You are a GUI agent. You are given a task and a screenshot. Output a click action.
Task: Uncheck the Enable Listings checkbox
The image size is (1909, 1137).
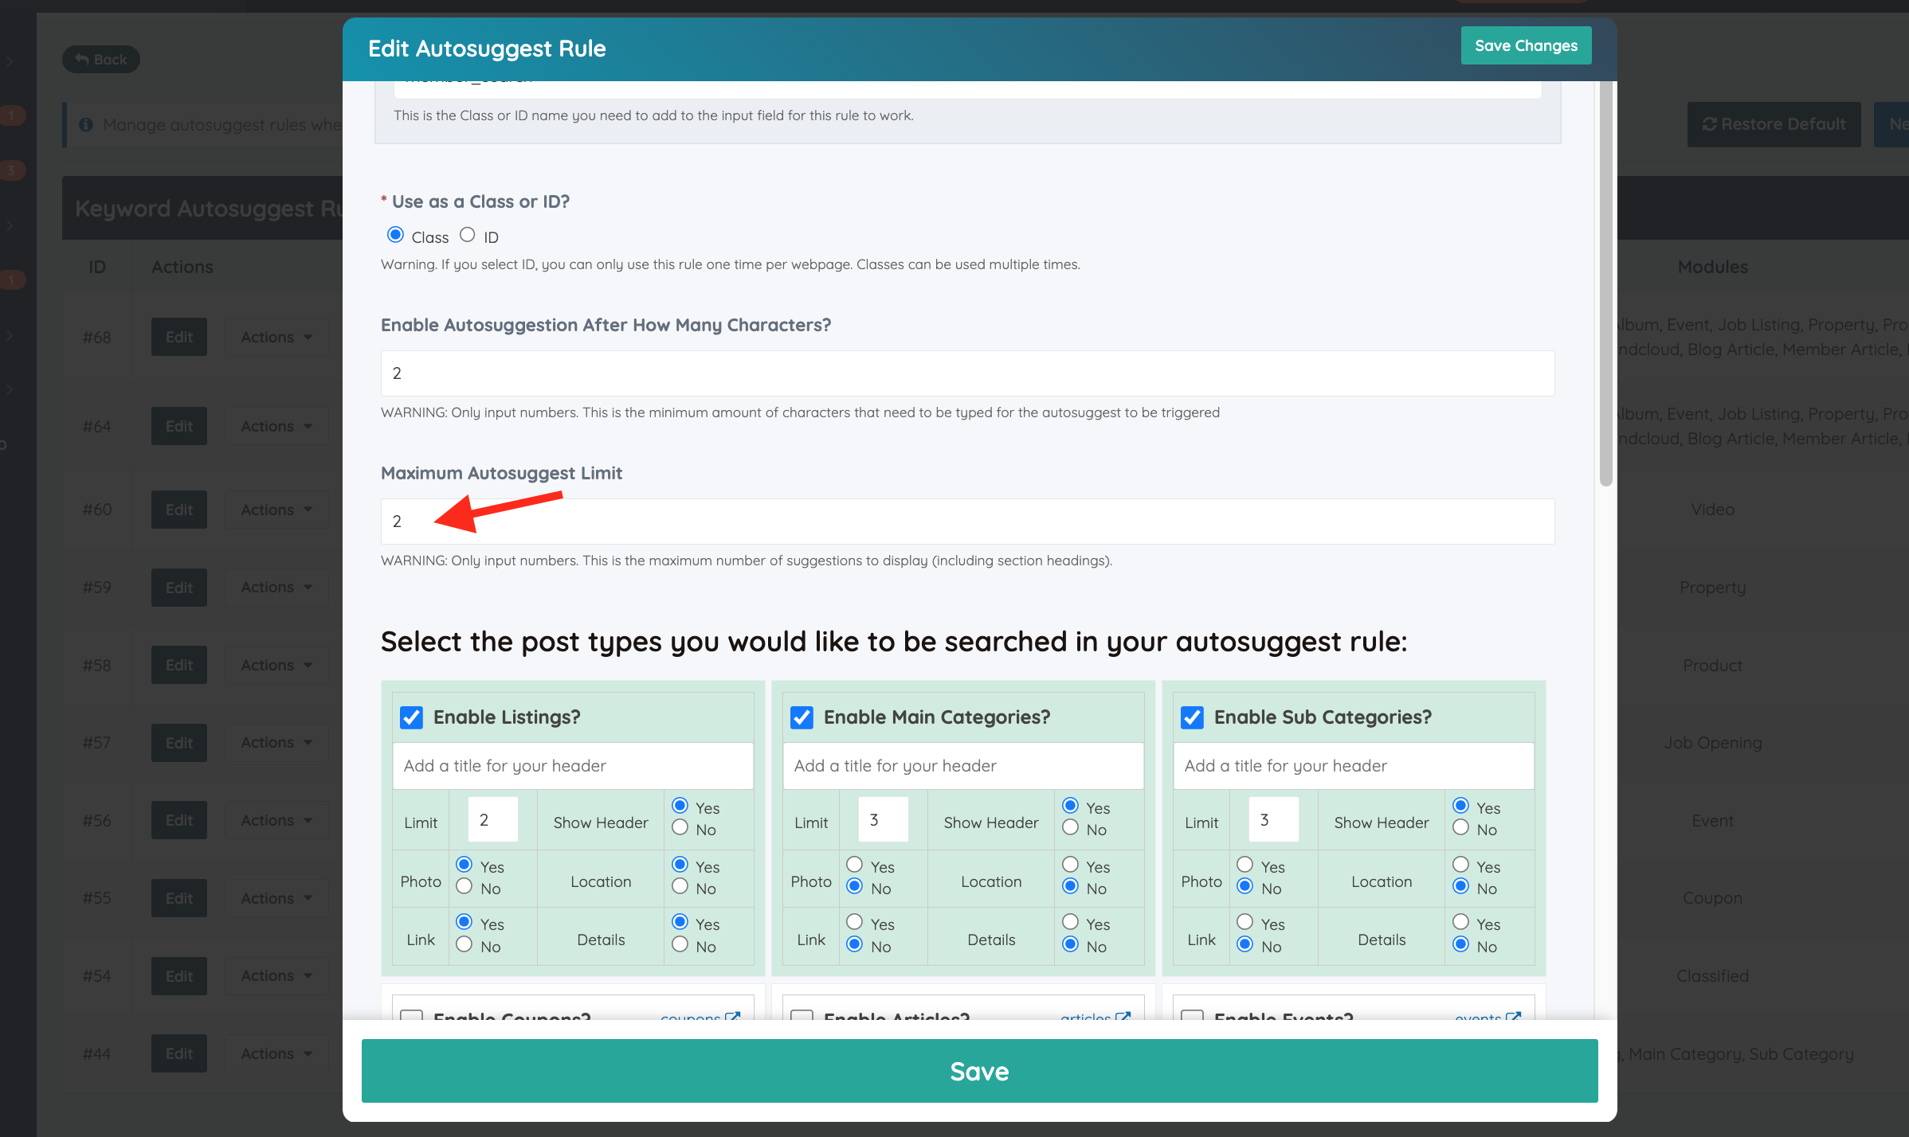411,717
